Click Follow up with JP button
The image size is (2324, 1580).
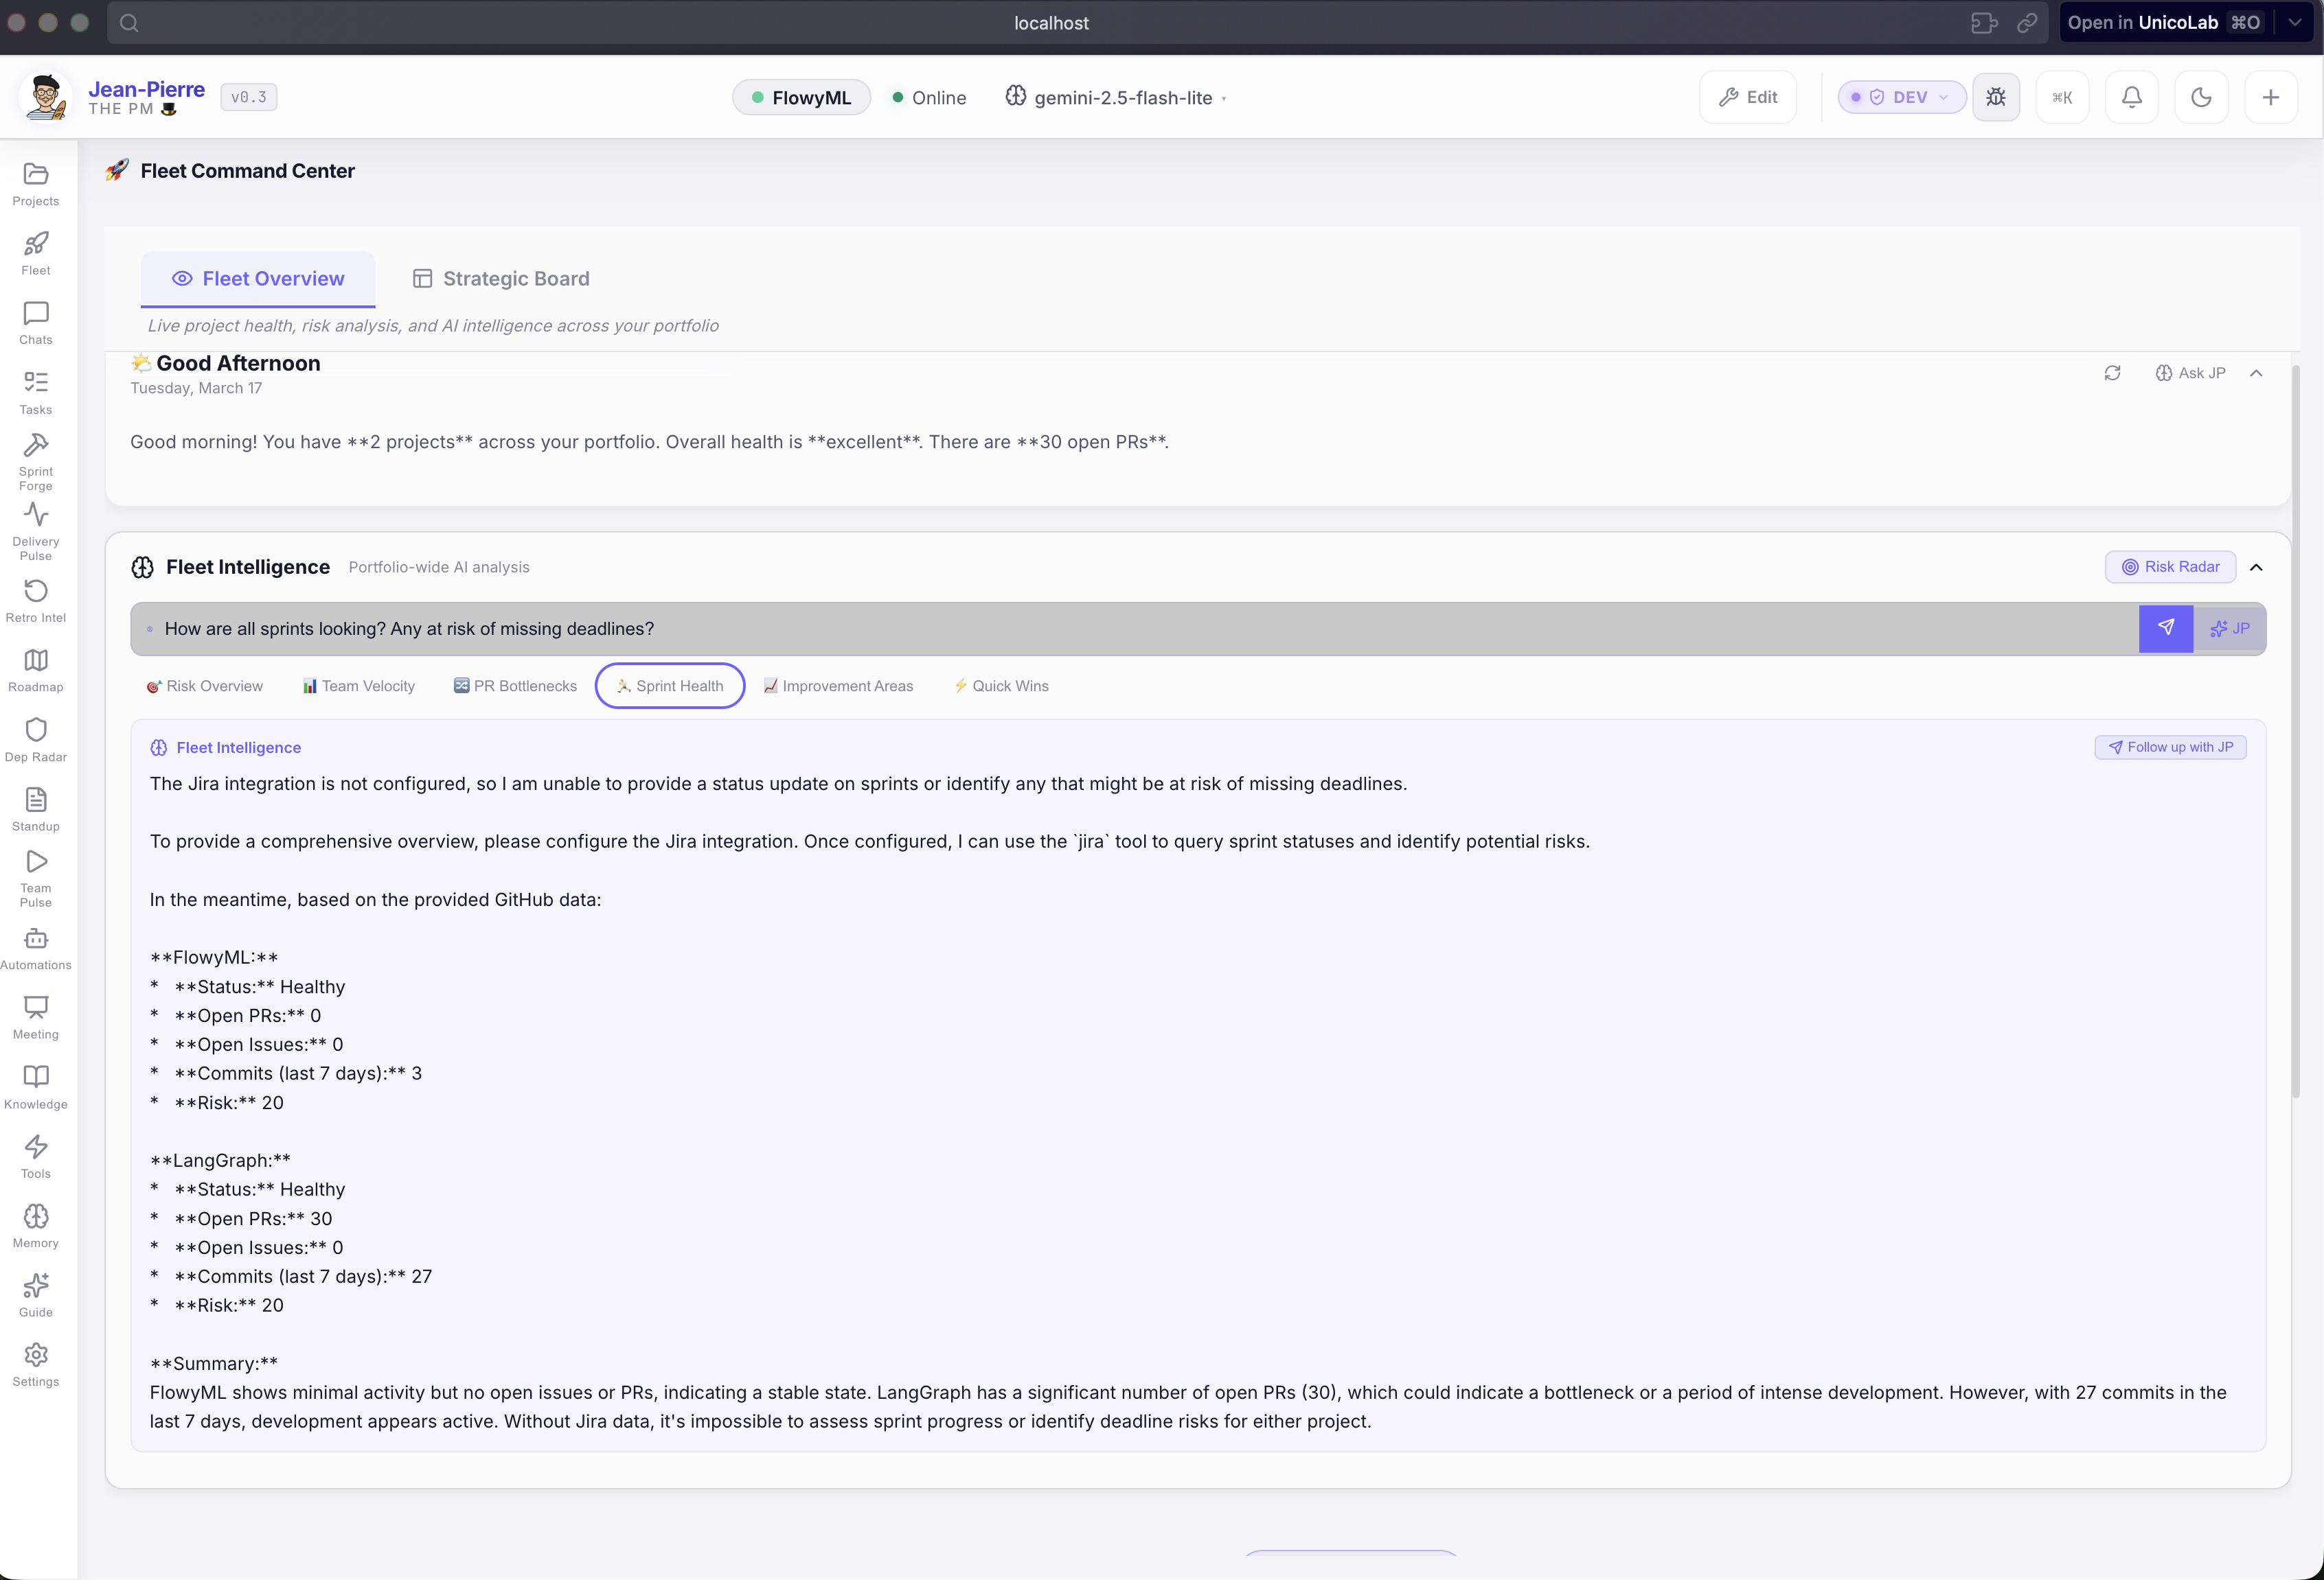2170,747
